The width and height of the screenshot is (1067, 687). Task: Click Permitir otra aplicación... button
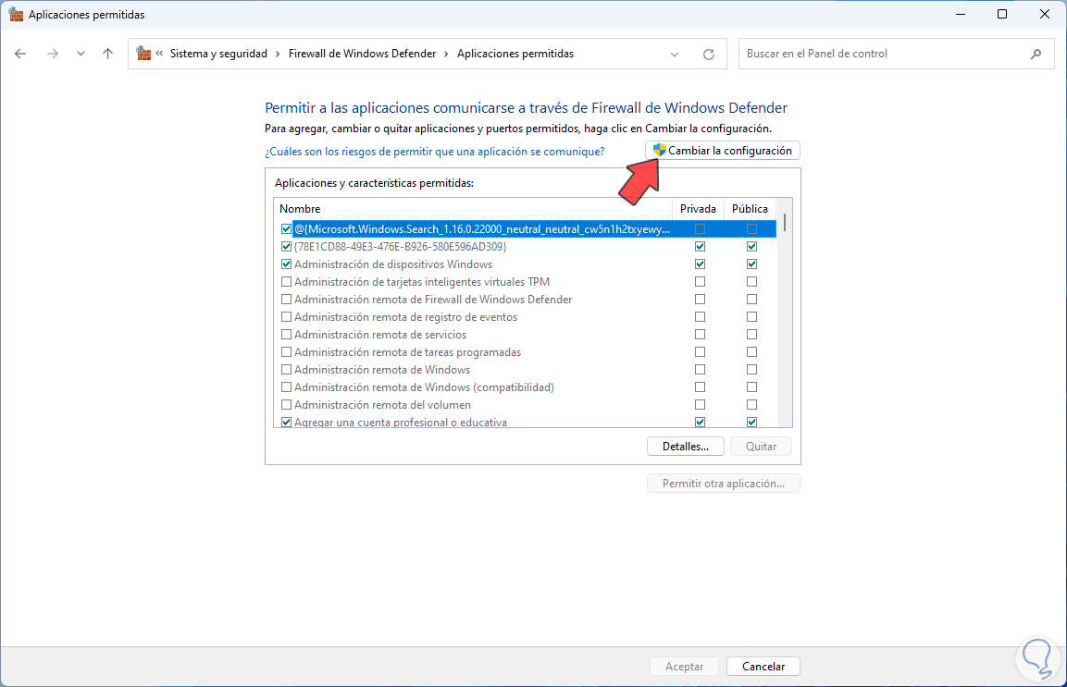(724, 484)
